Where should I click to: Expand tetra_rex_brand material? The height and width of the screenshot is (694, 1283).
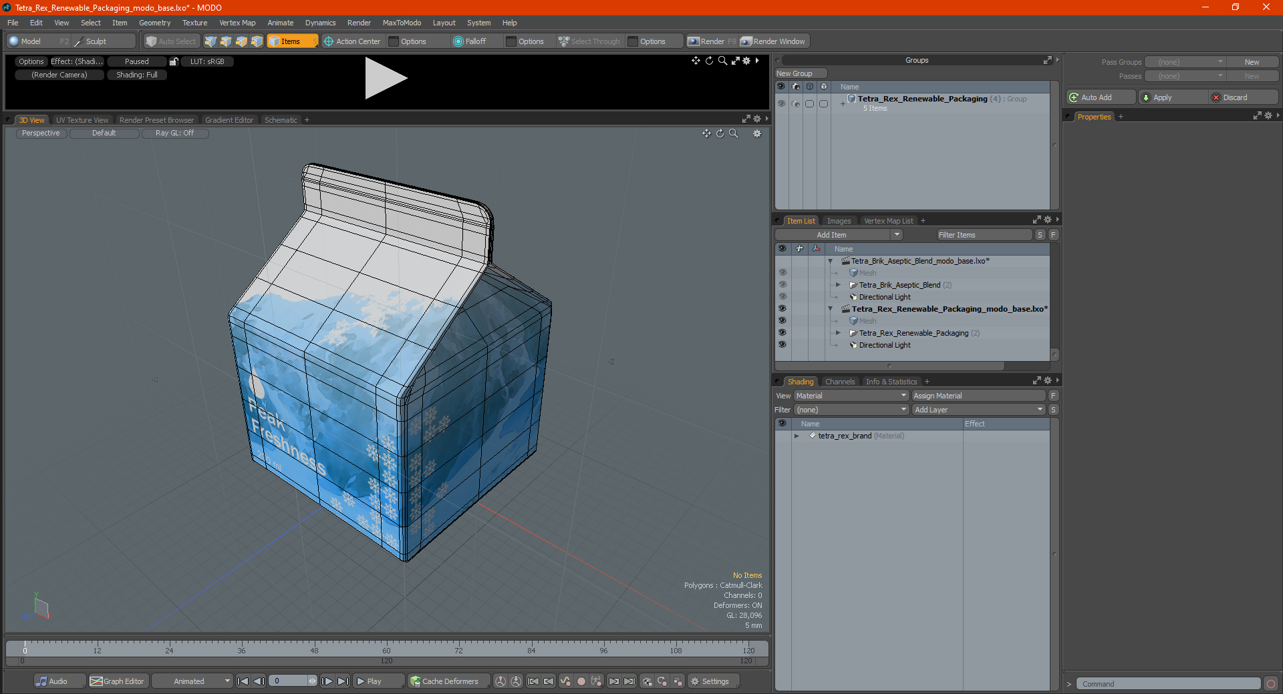click(x=797, y=436)
